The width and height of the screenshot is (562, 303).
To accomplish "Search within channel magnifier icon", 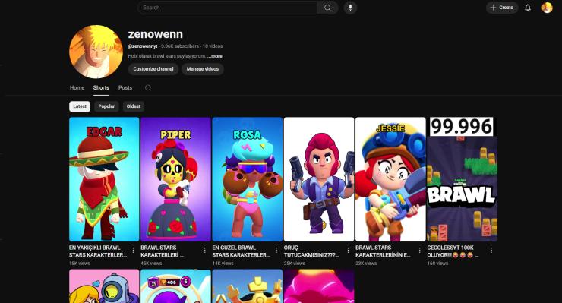I will pos(148,88).
